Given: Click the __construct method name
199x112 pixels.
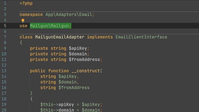Looking at the screenshot, I should pos(86,71).
